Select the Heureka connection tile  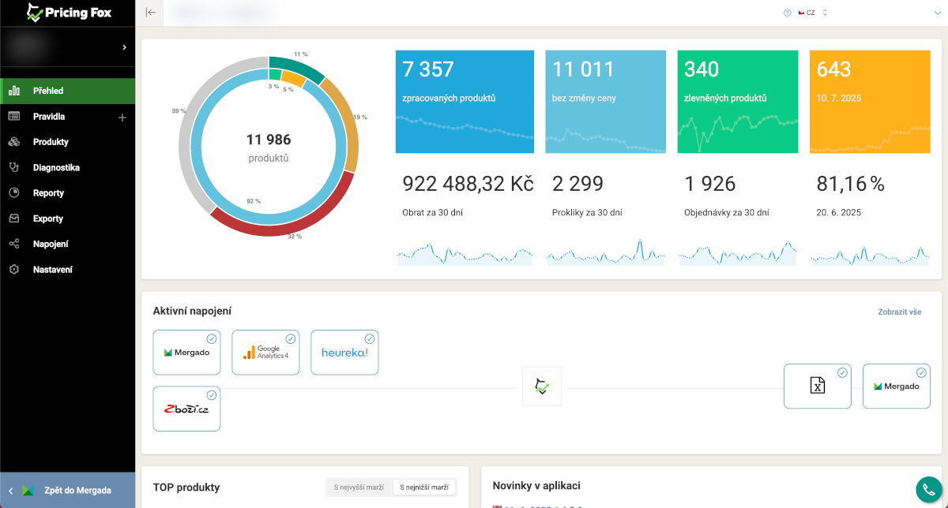(344, 353)
